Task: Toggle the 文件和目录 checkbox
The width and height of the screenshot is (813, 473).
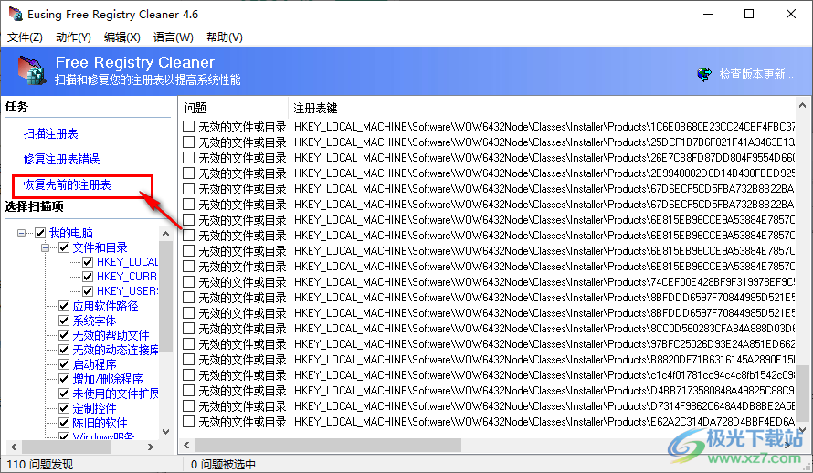Action: tap(64, 247)
